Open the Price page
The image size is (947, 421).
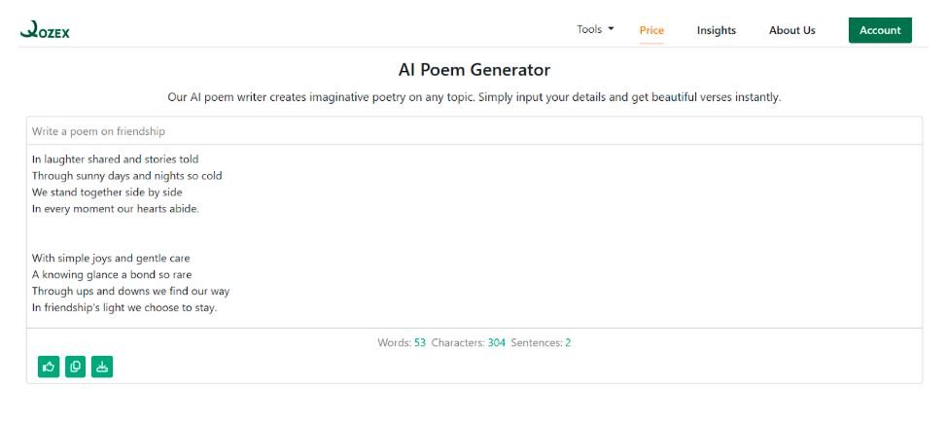pyautogui.click(x=651, y=30)
